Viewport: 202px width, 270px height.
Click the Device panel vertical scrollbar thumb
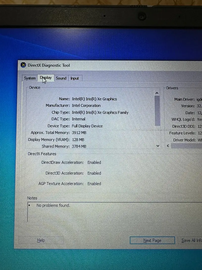click(157, 111)
